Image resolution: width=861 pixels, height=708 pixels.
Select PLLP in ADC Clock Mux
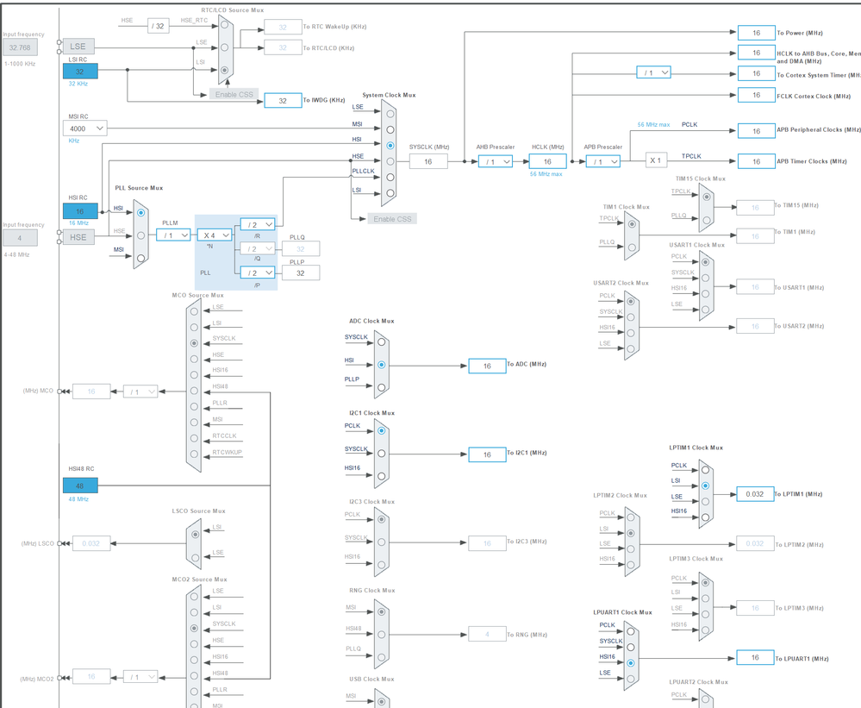(381, 387)
